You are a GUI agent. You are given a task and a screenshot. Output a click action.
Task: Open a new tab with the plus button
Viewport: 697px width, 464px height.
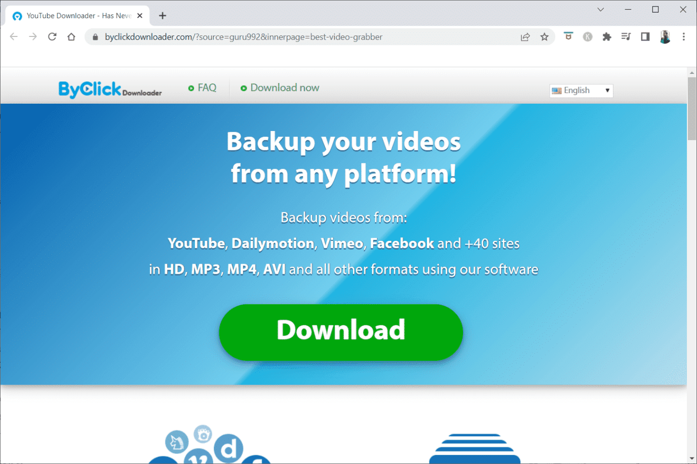click(x=163, y=16)
